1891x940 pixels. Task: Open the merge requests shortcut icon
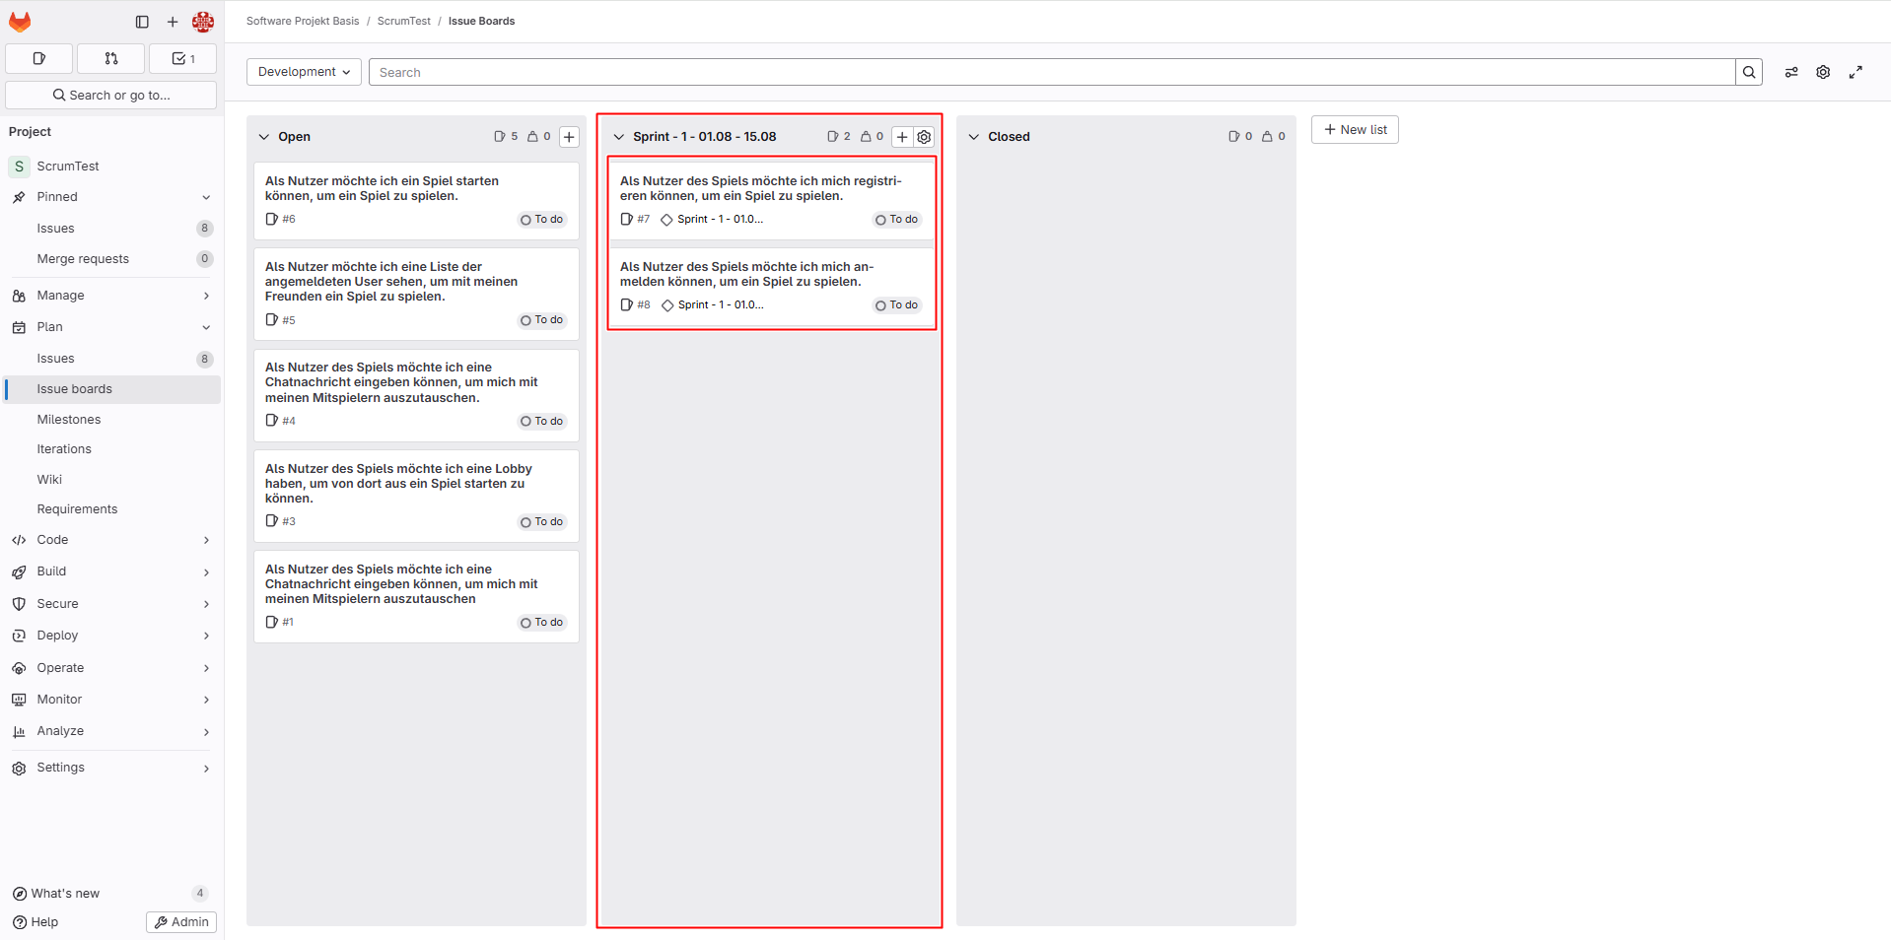[x=111, y=59]
